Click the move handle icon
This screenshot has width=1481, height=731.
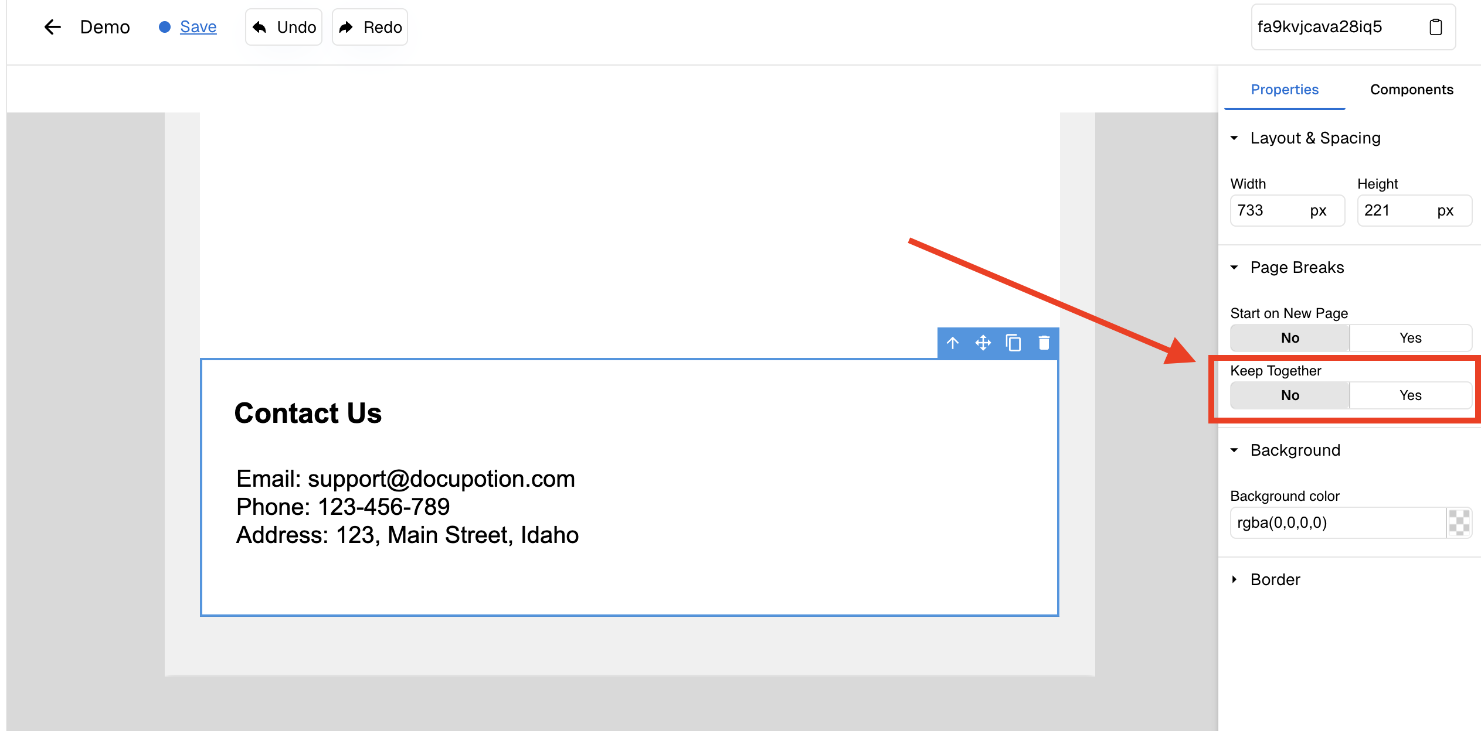tap(983, 343)
